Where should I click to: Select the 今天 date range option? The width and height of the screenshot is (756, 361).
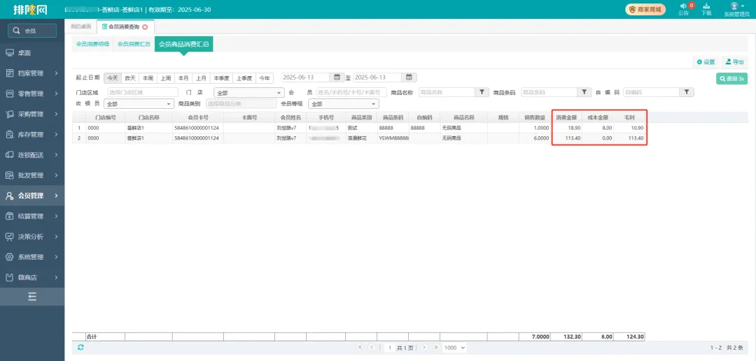pos(112,78)
